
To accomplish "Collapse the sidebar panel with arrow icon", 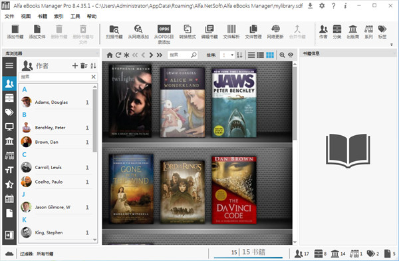I will [9, 235].
